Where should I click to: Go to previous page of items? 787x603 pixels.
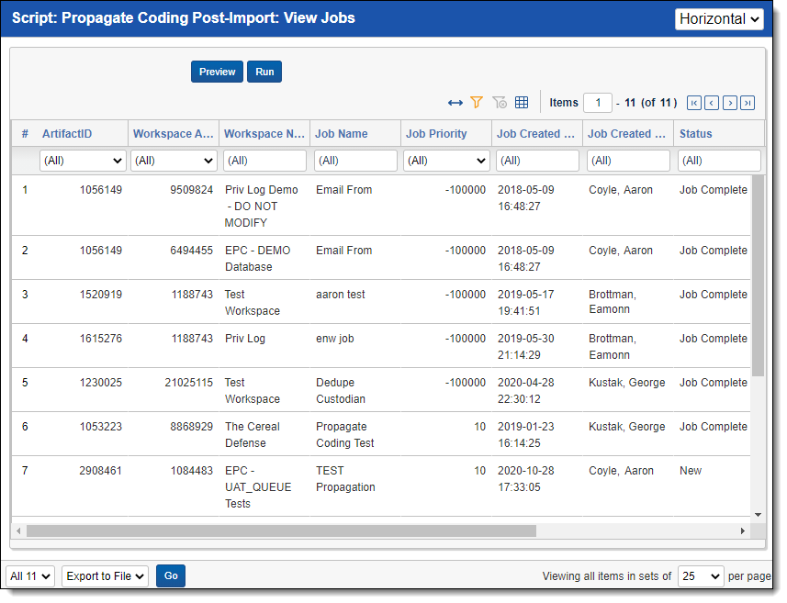(x=712, y=103)
